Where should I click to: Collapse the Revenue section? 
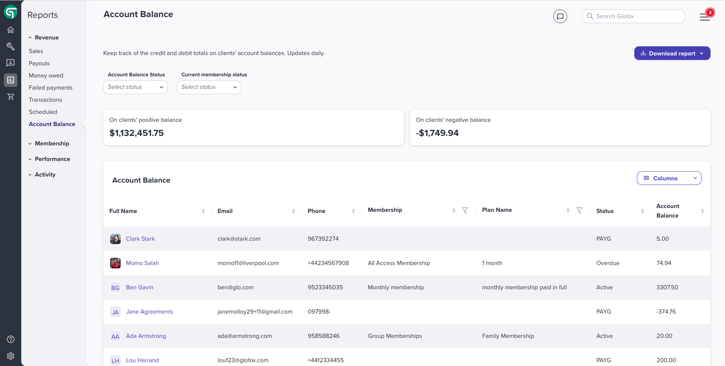(43, 38)
